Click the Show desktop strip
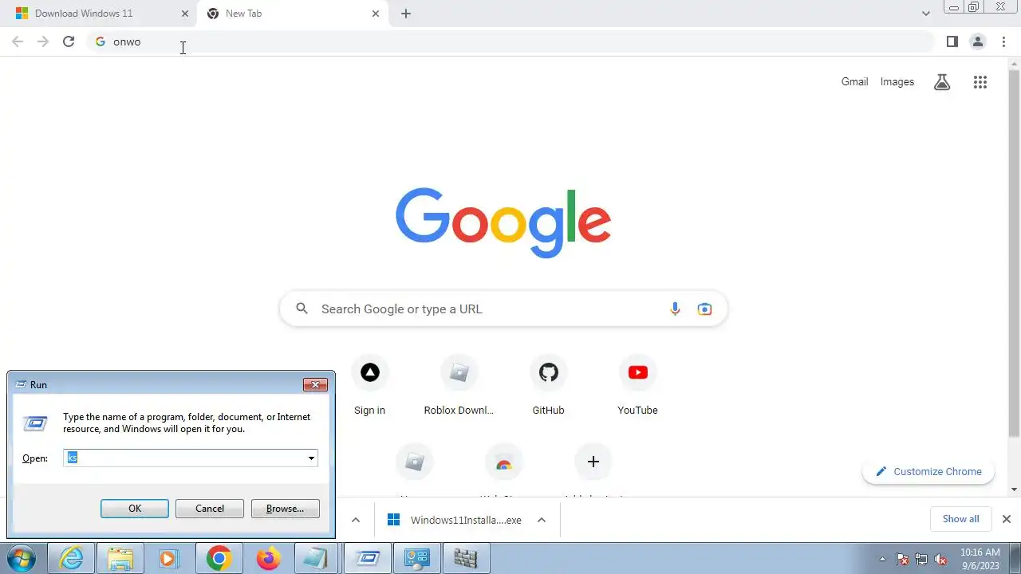 [x=1015, y=558]
